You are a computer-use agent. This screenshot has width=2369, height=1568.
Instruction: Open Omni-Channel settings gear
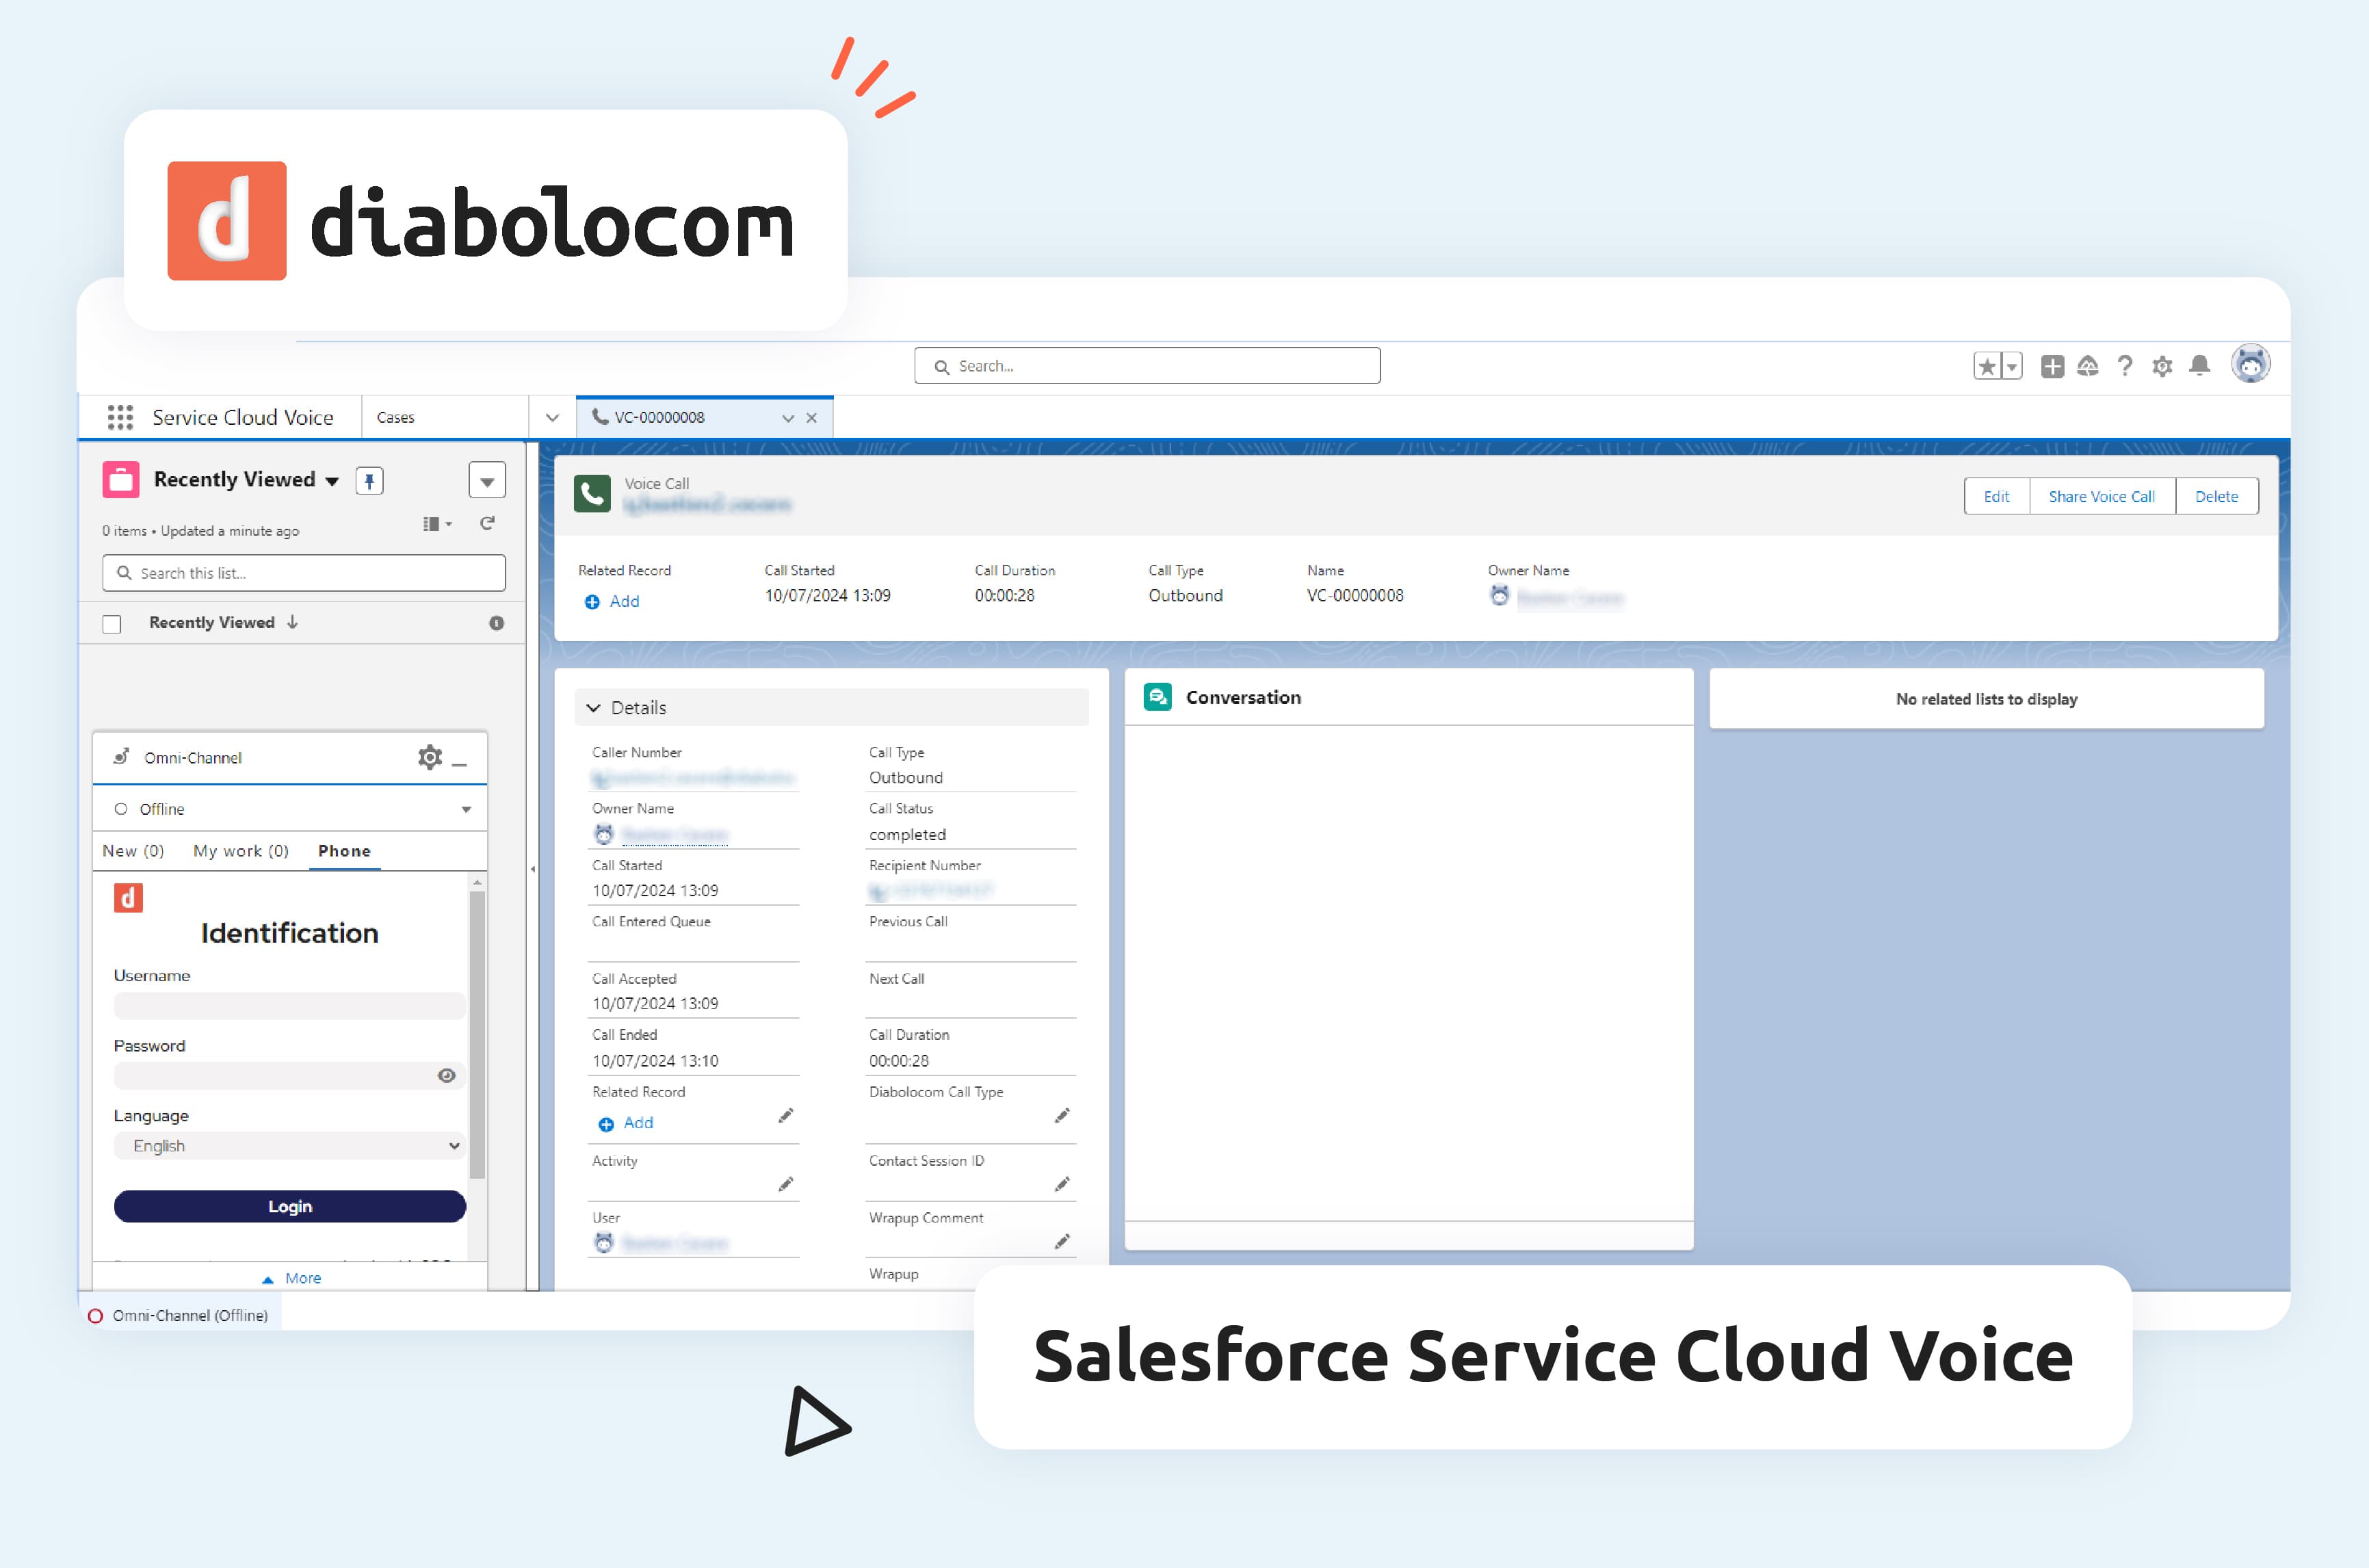pyautogui.click(x=430, y=757)
